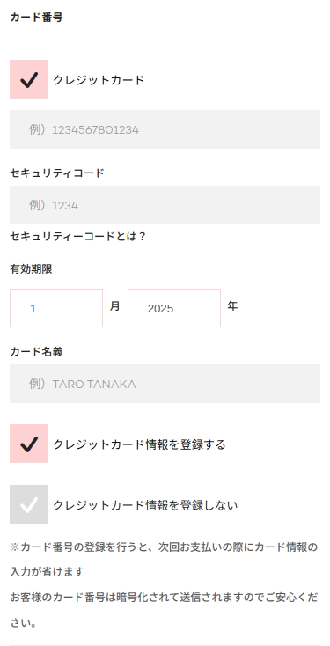The image size is (330, 646).
Task: Expand the expiry year dropdown showing 2025
Action: [x=174, y=308]
